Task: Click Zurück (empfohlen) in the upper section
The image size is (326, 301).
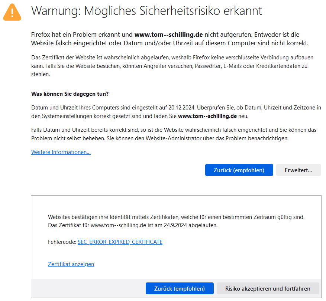Action: [x=239, y=170]
